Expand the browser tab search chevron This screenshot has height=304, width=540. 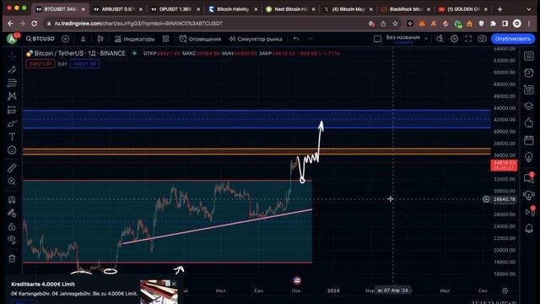click(529, 9)
